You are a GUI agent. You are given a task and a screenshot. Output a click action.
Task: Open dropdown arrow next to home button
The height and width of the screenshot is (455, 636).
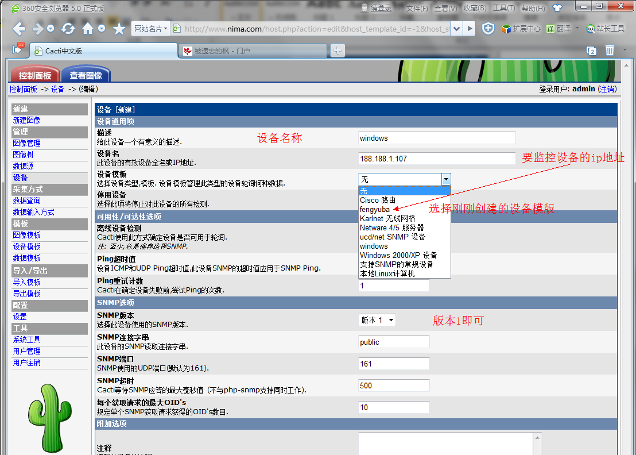point(102,29)
